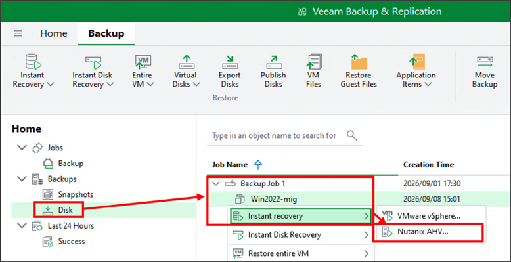The height and width of the screenshot is (262, 511).
Task: Collapse the Last 24 Hours node
Action: tap(22, 225)
